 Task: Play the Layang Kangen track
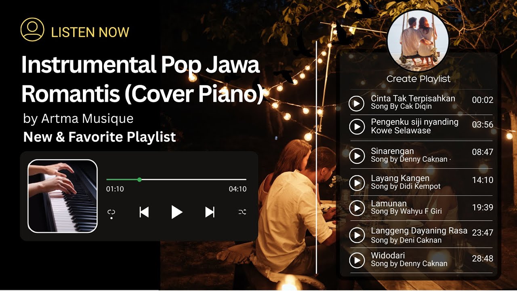(357, 183)
